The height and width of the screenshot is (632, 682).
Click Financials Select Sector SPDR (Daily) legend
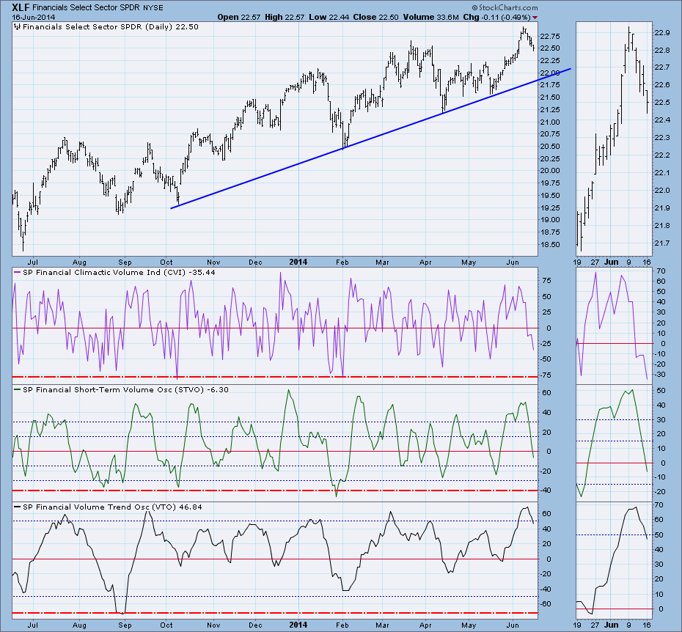click(110, 26)
